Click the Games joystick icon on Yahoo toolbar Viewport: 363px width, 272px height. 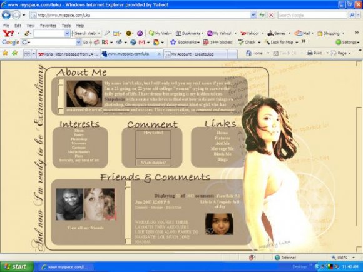pyautogui.click(x=270, y=33)
